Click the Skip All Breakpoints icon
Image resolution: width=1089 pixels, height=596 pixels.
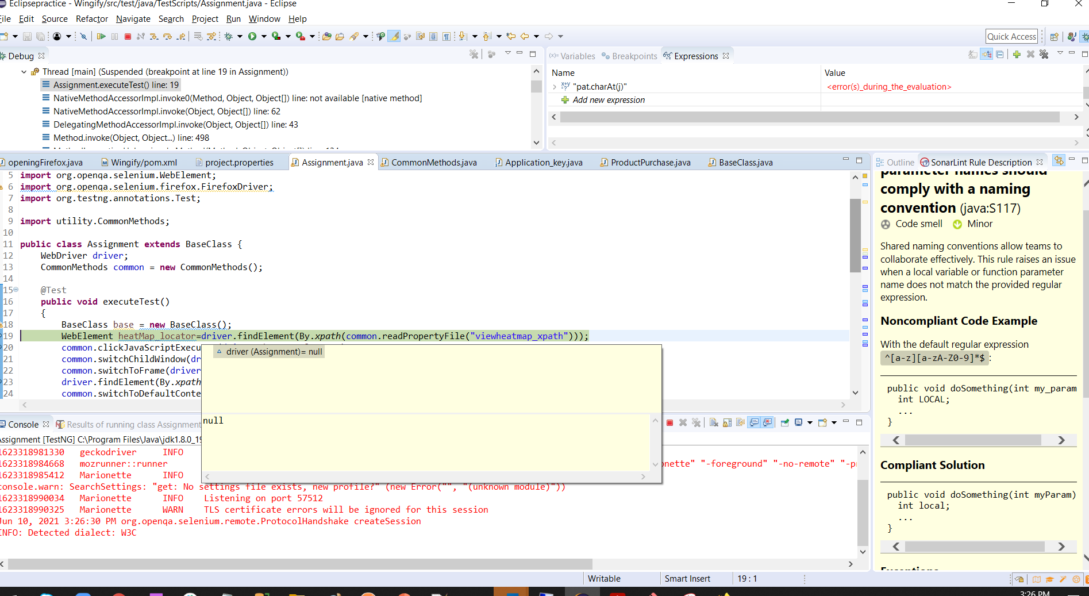coord(83,37)
